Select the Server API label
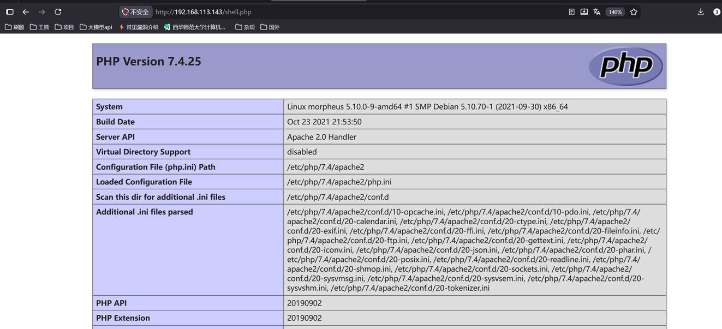The image size is (722, 329). pyautogui.click(x=115, y=137)
